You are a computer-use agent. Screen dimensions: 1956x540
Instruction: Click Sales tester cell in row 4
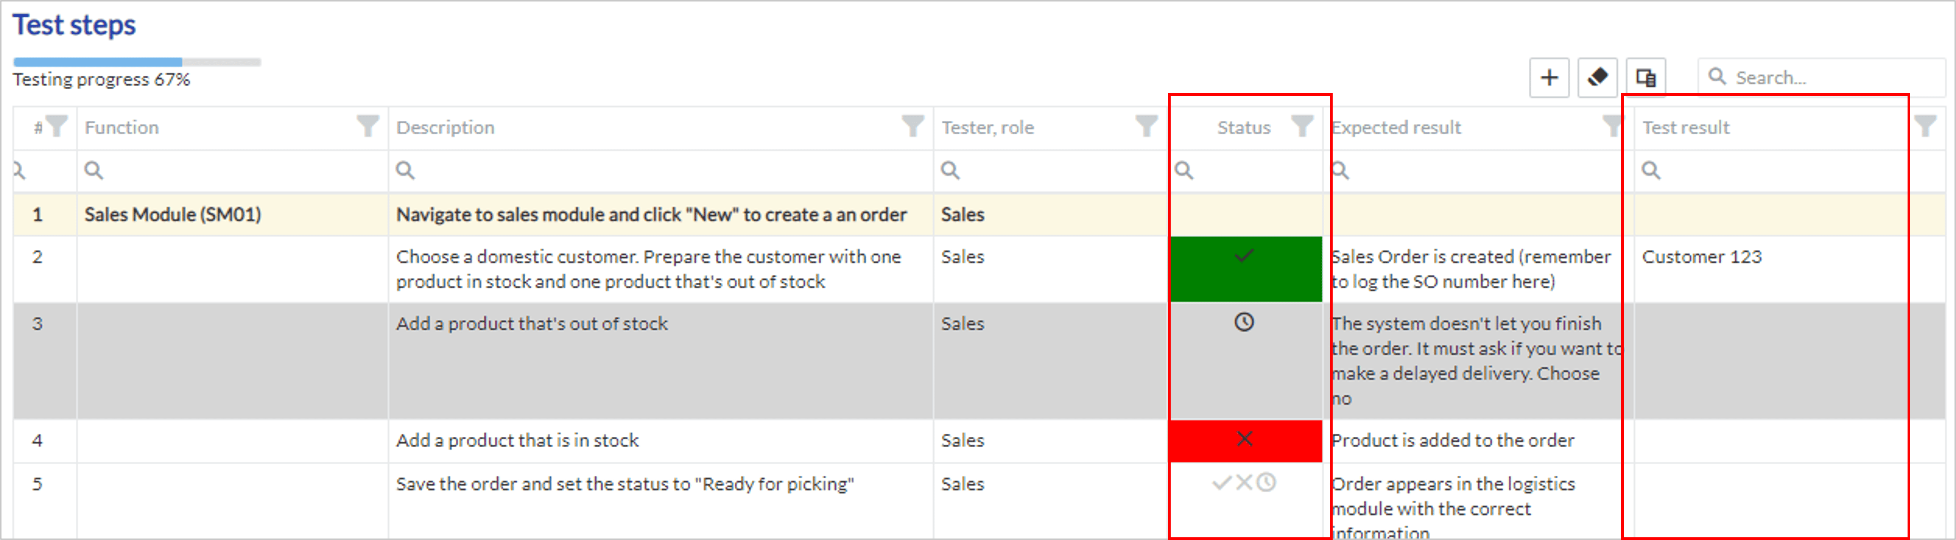point(1051,440)
